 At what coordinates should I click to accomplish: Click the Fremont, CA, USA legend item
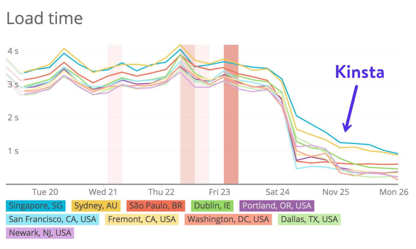(x=142, y=219)
